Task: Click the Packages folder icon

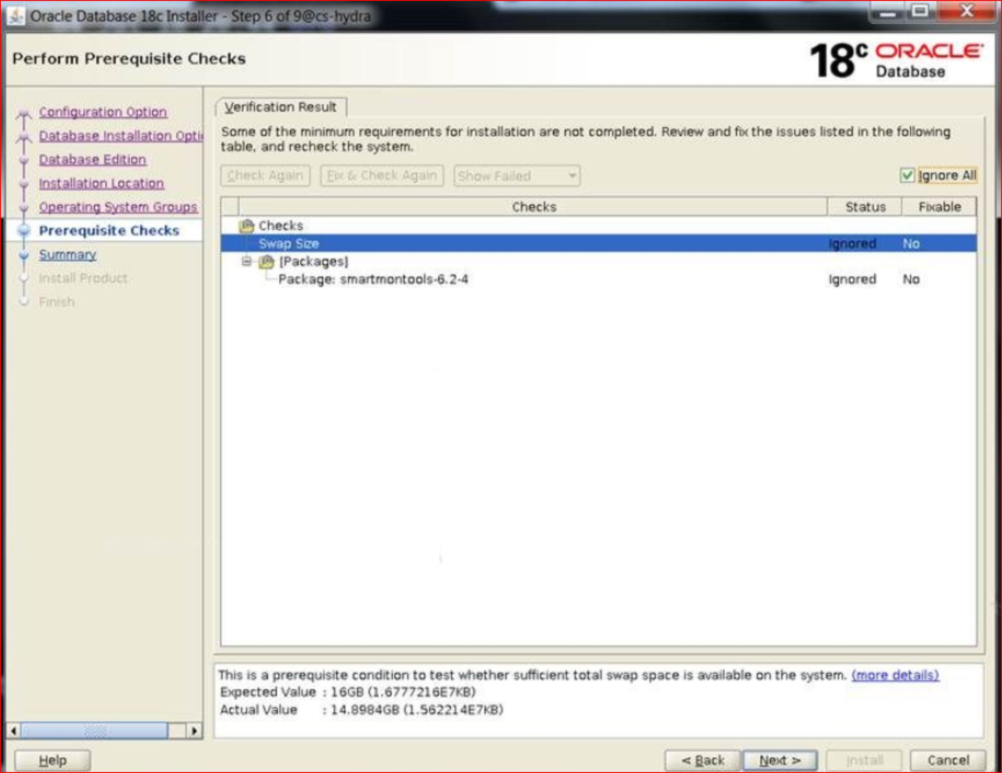Action: pyautogui.click(x=266, y=262)
